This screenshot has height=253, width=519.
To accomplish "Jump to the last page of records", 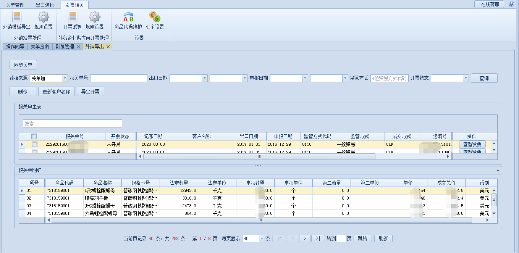I will [318, 238].
